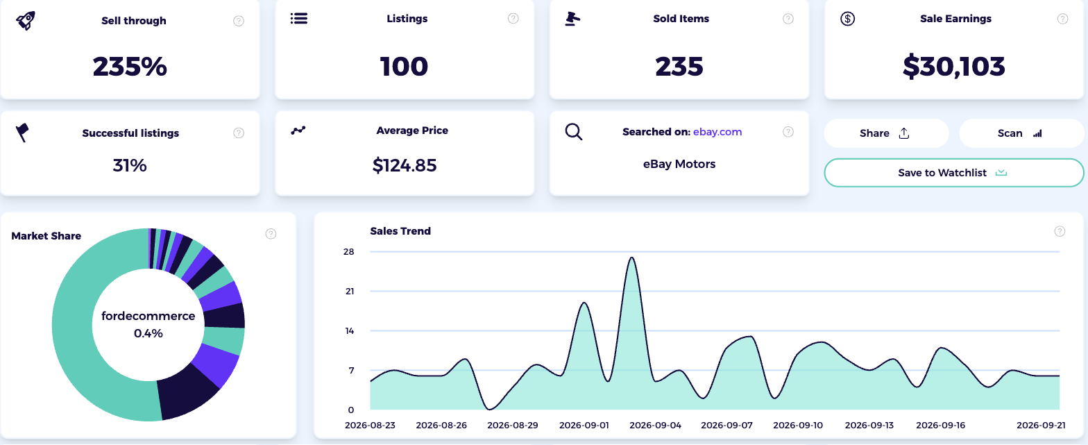Open help for Searched on card
The image size is (1088, 445).
788,132
